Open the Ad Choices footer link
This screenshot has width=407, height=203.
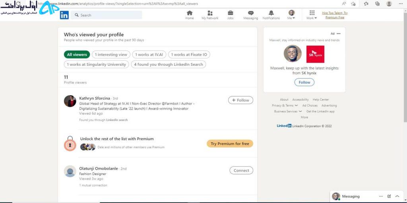point(310,105)
